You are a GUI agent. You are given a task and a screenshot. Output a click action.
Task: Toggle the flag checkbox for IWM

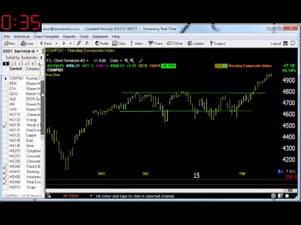click(x=5, y=109)
